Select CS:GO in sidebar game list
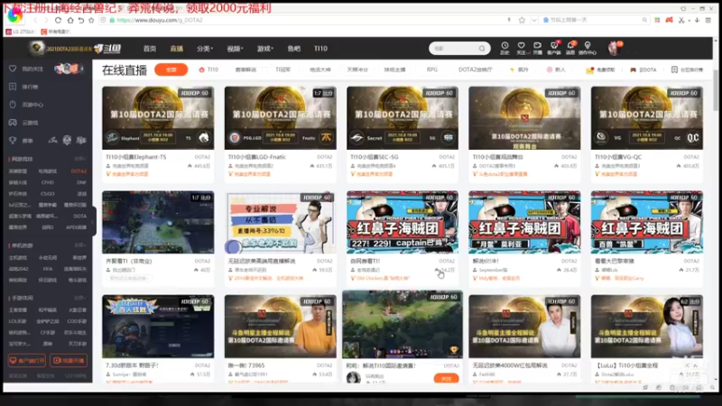 click(x=48, y=194)
